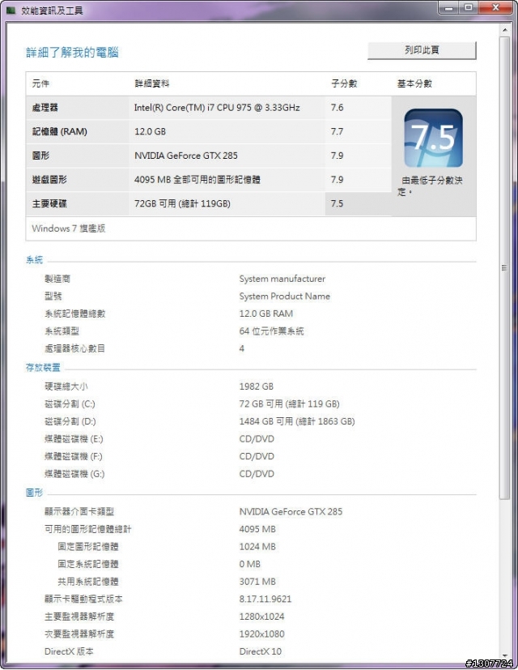Image resolution: width=518 pixels, height=670 pixels.
Task: Select the 主要硬碟 row label
Action: coord(49,203)
